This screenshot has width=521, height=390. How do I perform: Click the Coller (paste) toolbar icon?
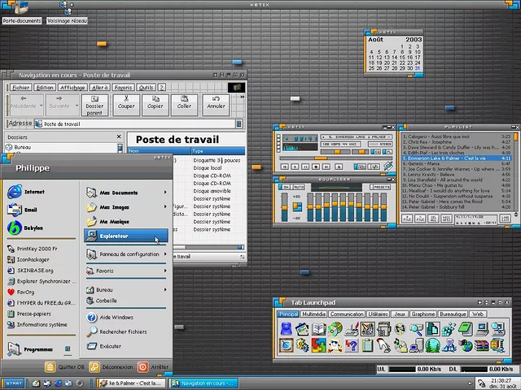[x=184, y=102]
